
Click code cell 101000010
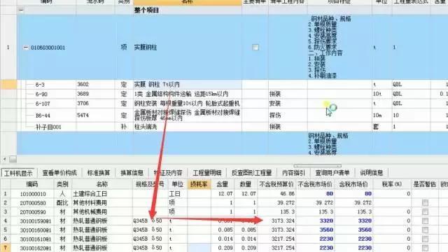pos(33,194)
